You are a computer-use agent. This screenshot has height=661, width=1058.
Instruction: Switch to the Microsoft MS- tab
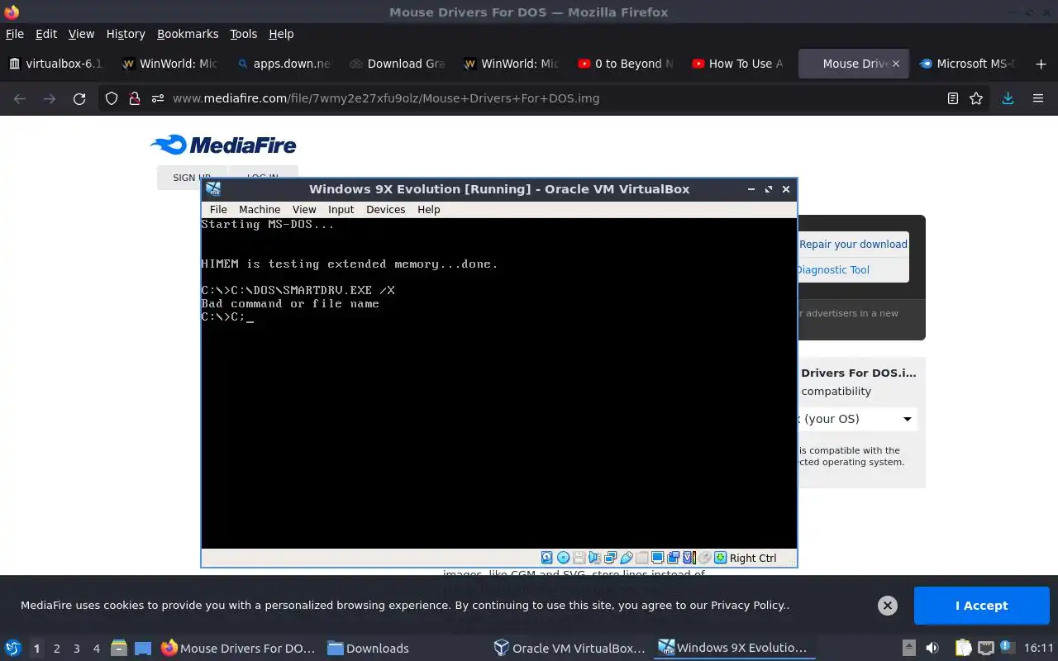click(967, 64)
